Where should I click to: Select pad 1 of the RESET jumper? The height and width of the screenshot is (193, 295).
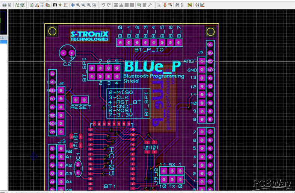(76, 100)
